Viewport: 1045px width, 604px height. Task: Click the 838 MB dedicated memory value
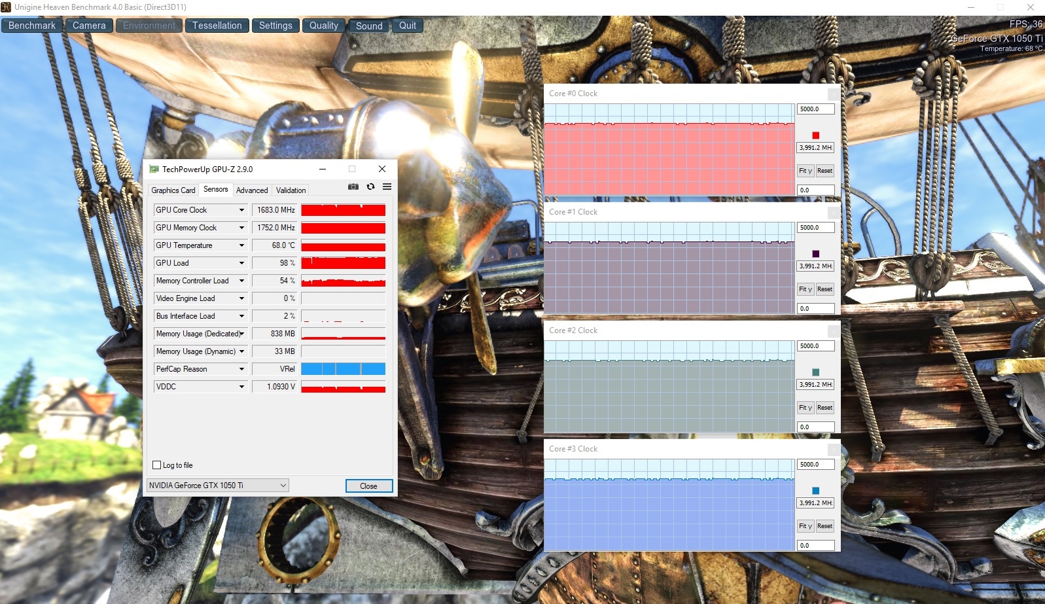pyautogui.click(x=274, y=334)
